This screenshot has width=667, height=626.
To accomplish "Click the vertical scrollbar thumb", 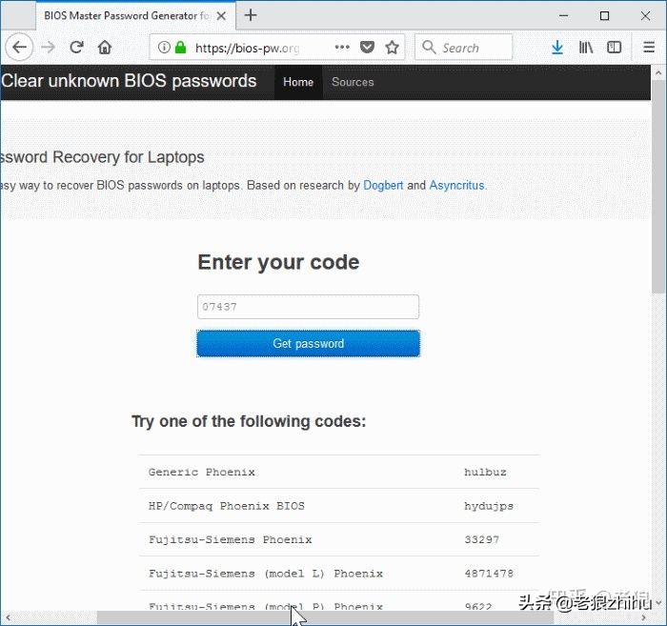I will [658, 186].
